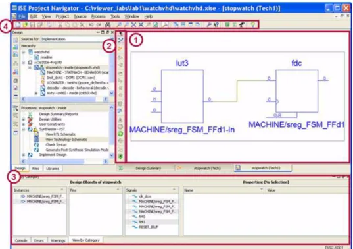This screenshot has width=353, height=249.
Task: Select View RTL Schematic process
Action: (60, 134)
